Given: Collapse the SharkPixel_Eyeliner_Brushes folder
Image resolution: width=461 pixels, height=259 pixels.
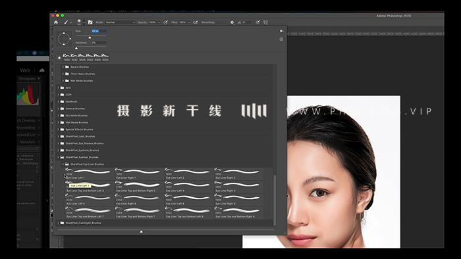Looking at the screenshot, I should click(x=58, y=157).
